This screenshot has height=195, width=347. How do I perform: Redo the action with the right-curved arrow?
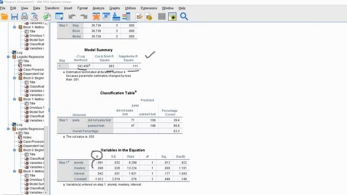pos(83,17)
